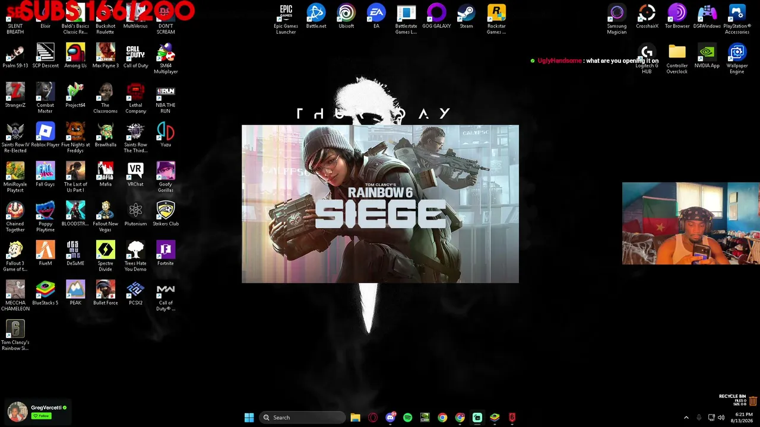Click the NBA THE RUN shortcut

pyautogui.click(x=166, y=98)
